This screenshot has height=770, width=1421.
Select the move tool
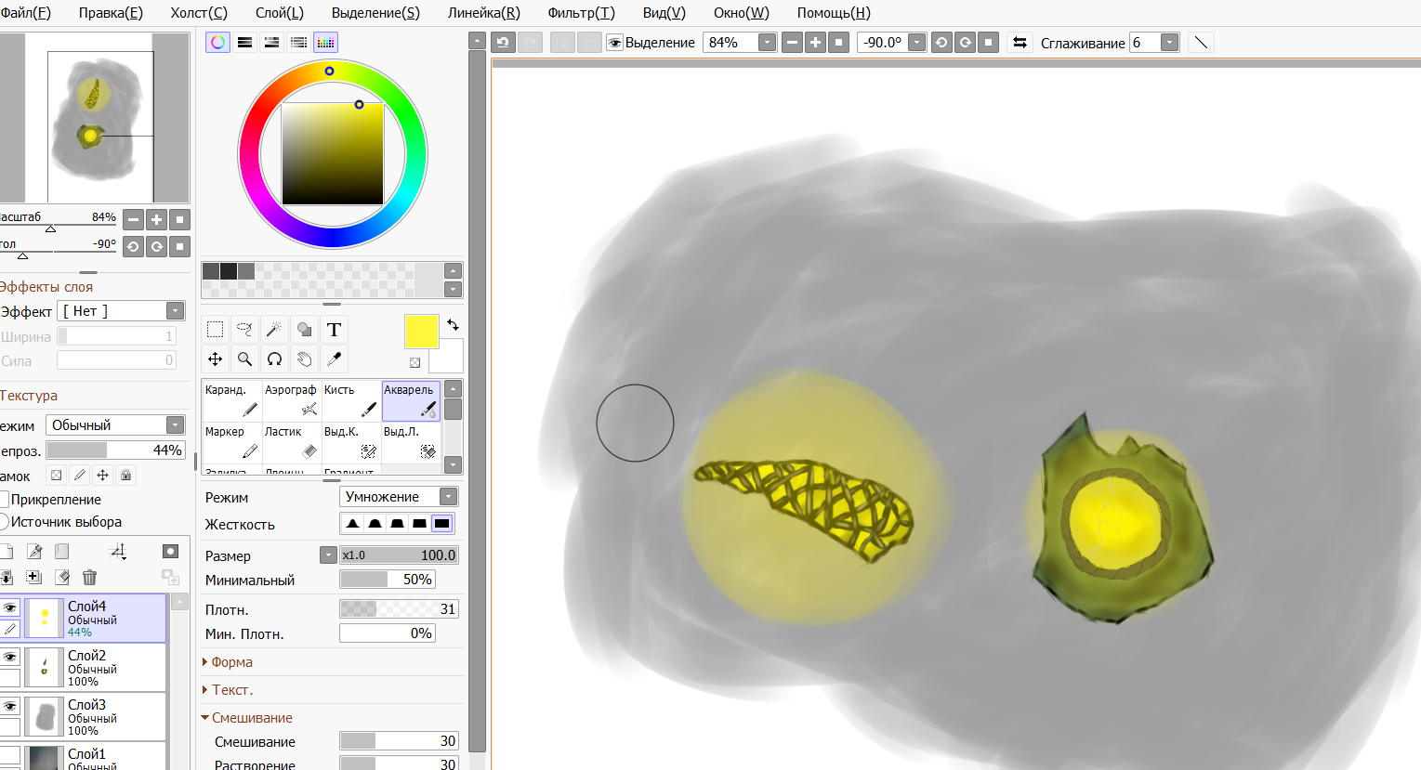point(215,359)
